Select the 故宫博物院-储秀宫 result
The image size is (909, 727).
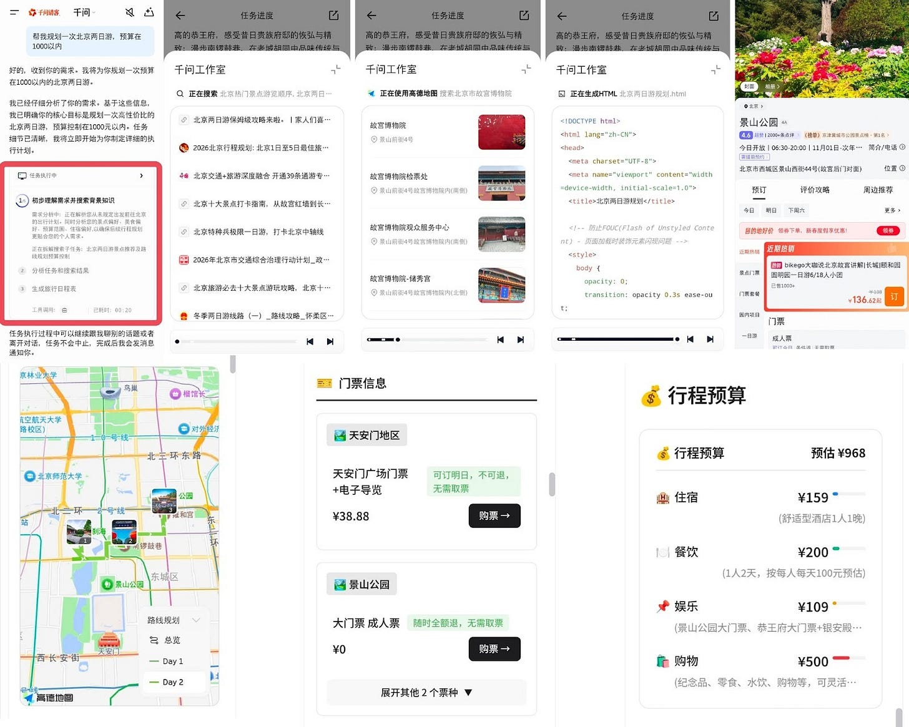tap(448, 285)
